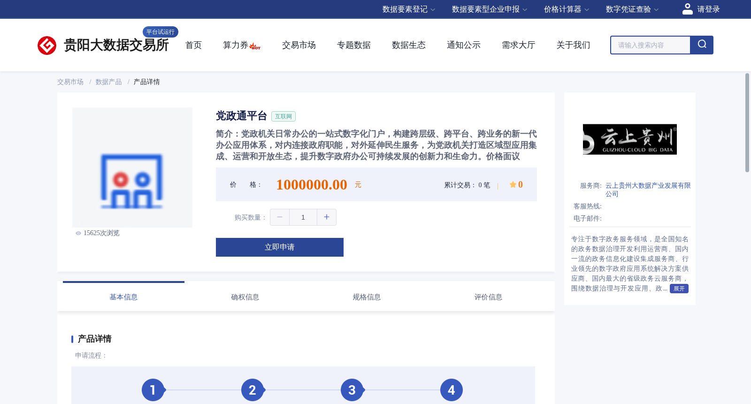The height and width of the screenshot is (404, 751).
Task: Click step 2 circle in application flow
Action: 253,390
